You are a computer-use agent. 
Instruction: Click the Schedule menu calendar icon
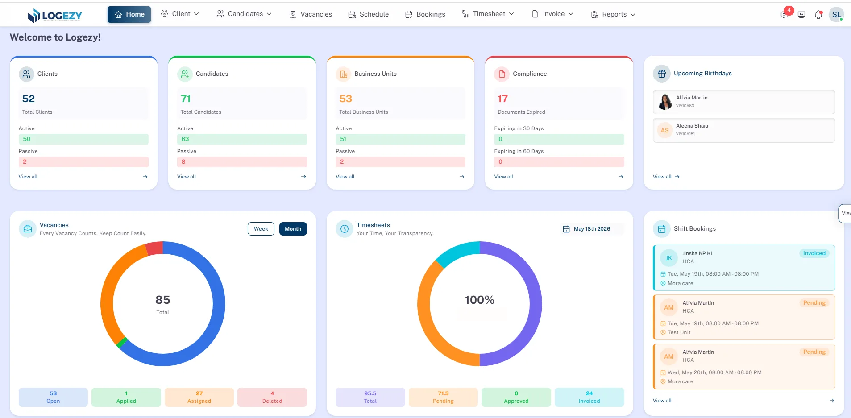(x=352, y=15)
